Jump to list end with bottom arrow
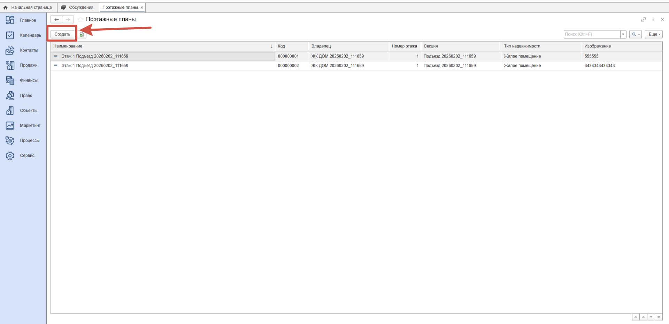Viewport: 669px width, 324px height. (659, 317)
